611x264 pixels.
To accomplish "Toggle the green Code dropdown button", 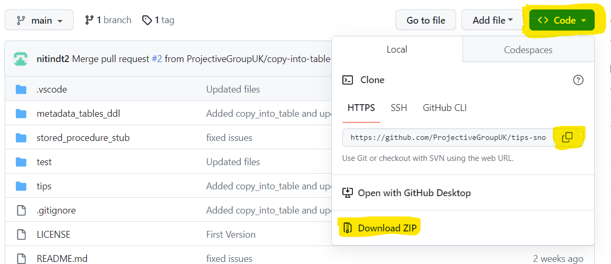I will 561,21.
